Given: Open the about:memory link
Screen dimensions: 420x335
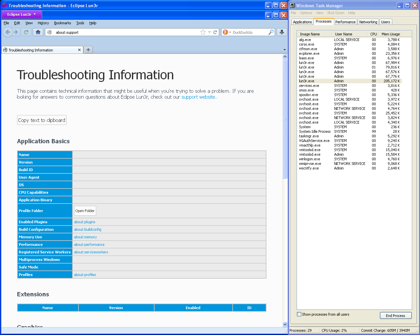Looking at the screenshot, I should [85, 237].
